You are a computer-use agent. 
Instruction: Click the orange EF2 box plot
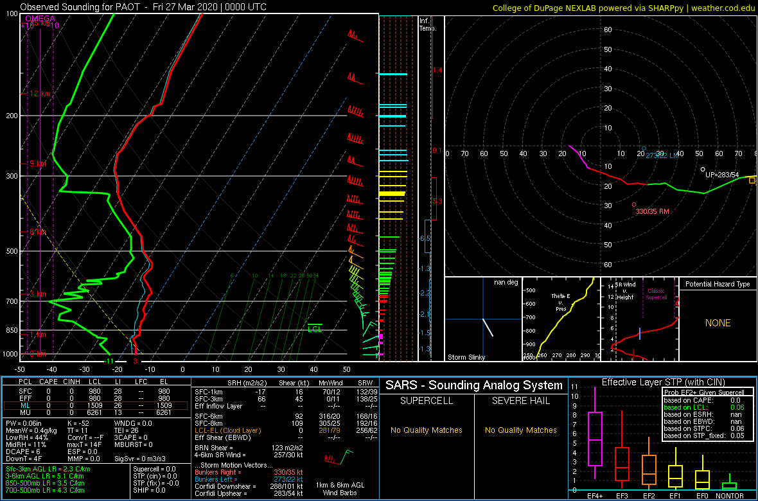(x=649, y=464)
